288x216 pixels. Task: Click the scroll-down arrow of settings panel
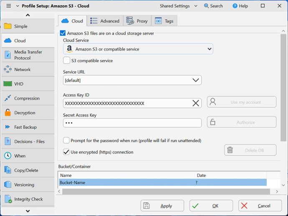click(x=283, y=185)
